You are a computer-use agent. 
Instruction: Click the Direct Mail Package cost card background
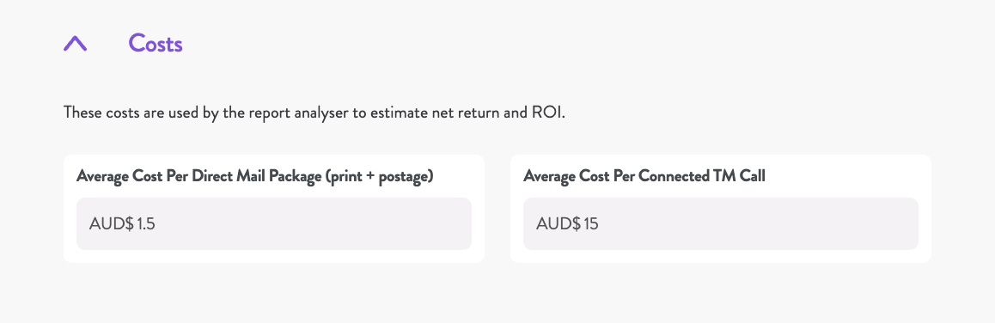(274, 255)
